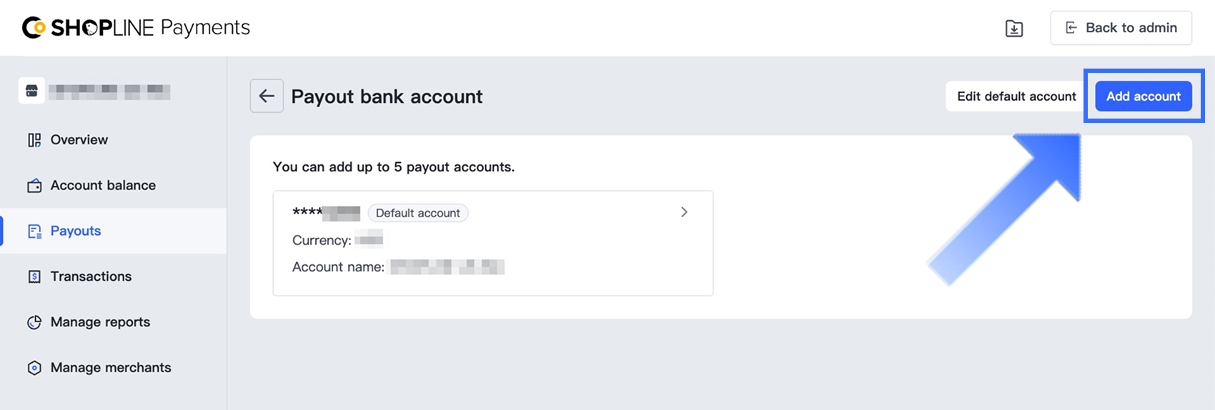
Task: Click the Manage merchants hexagon icon
Action: pos(34,368)
